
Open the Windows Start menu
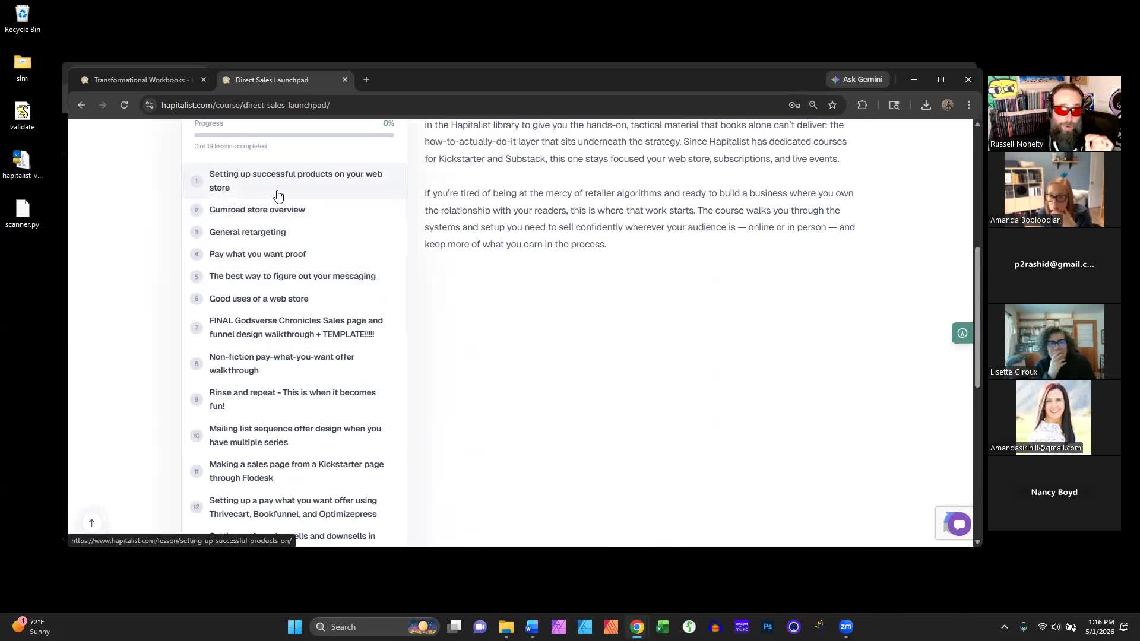pos(294,627)
